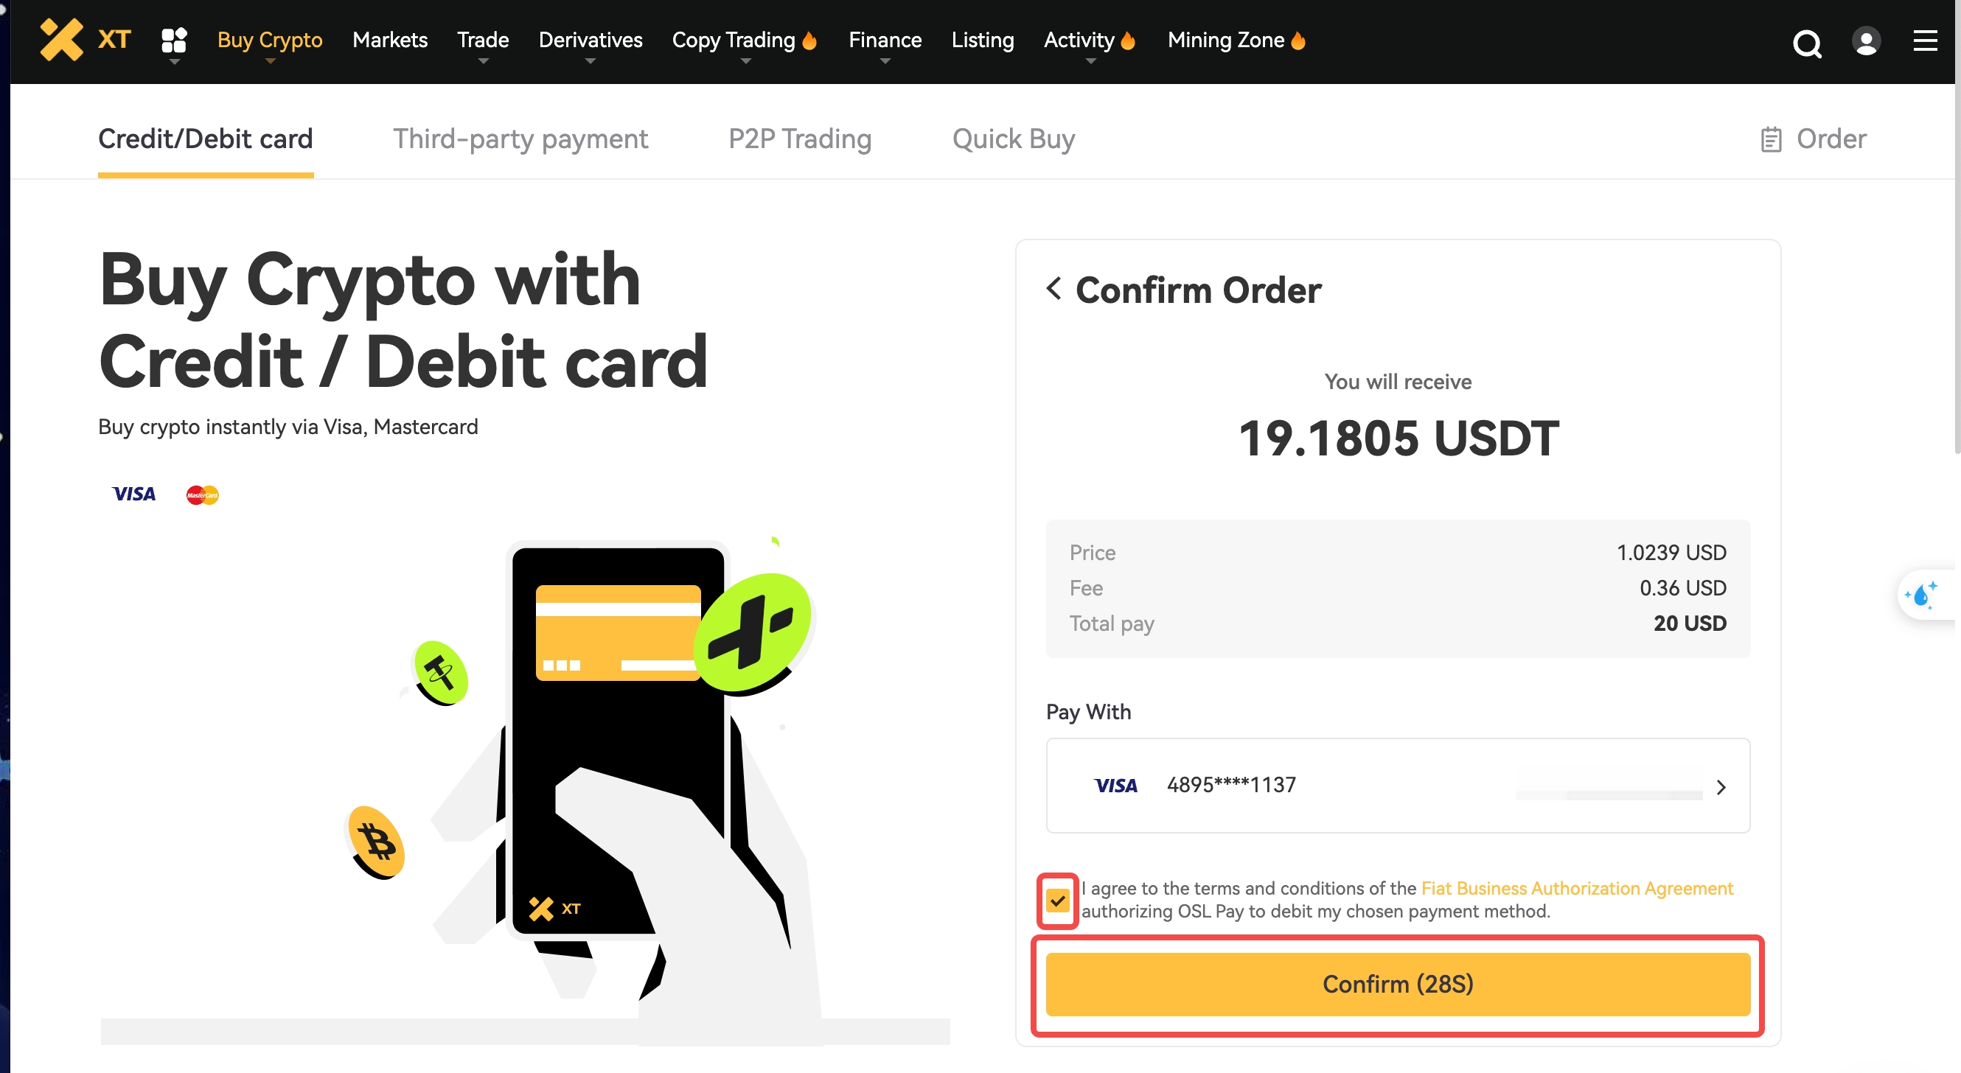Switch to P2P Trading tab
Viewport: 1961px width, 1073px height.
pyautogui.click(x=799, y=139)
